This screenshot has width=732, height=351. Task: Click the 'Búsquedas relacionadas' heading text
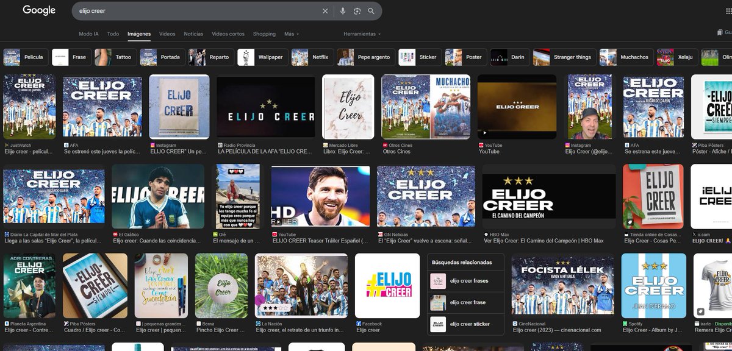point(462,262)
